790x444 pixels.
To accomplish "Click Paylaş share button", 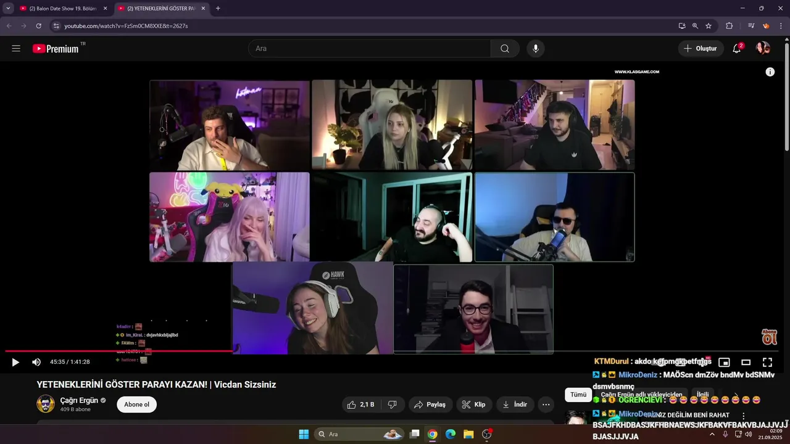I will 430,405.
